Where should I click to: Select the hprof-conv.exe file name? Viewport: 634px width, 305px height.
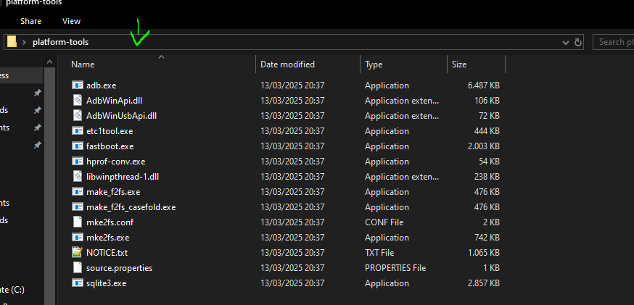[115, 161]
